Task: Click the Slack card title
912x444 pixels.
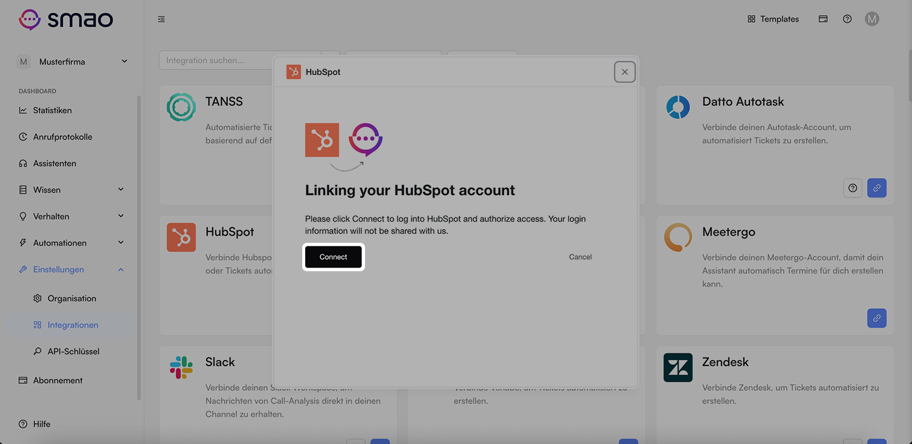Action: coord(220,362)
